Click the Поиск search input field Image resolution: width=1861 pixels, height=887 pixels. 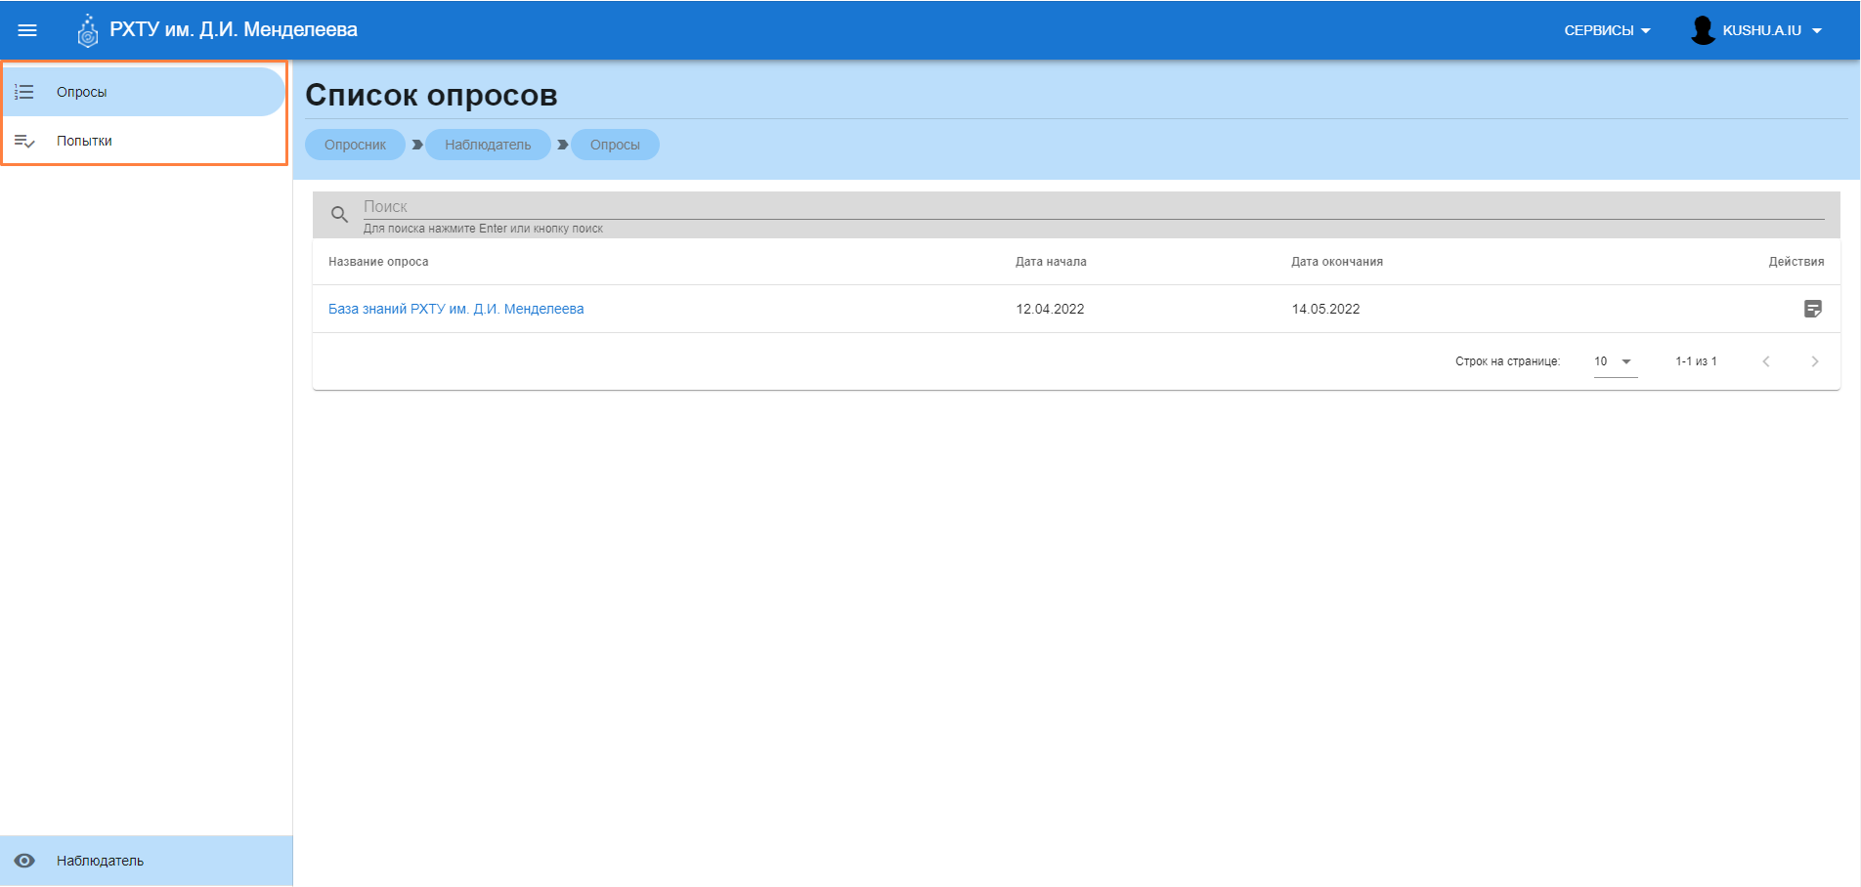point(1075,207)
